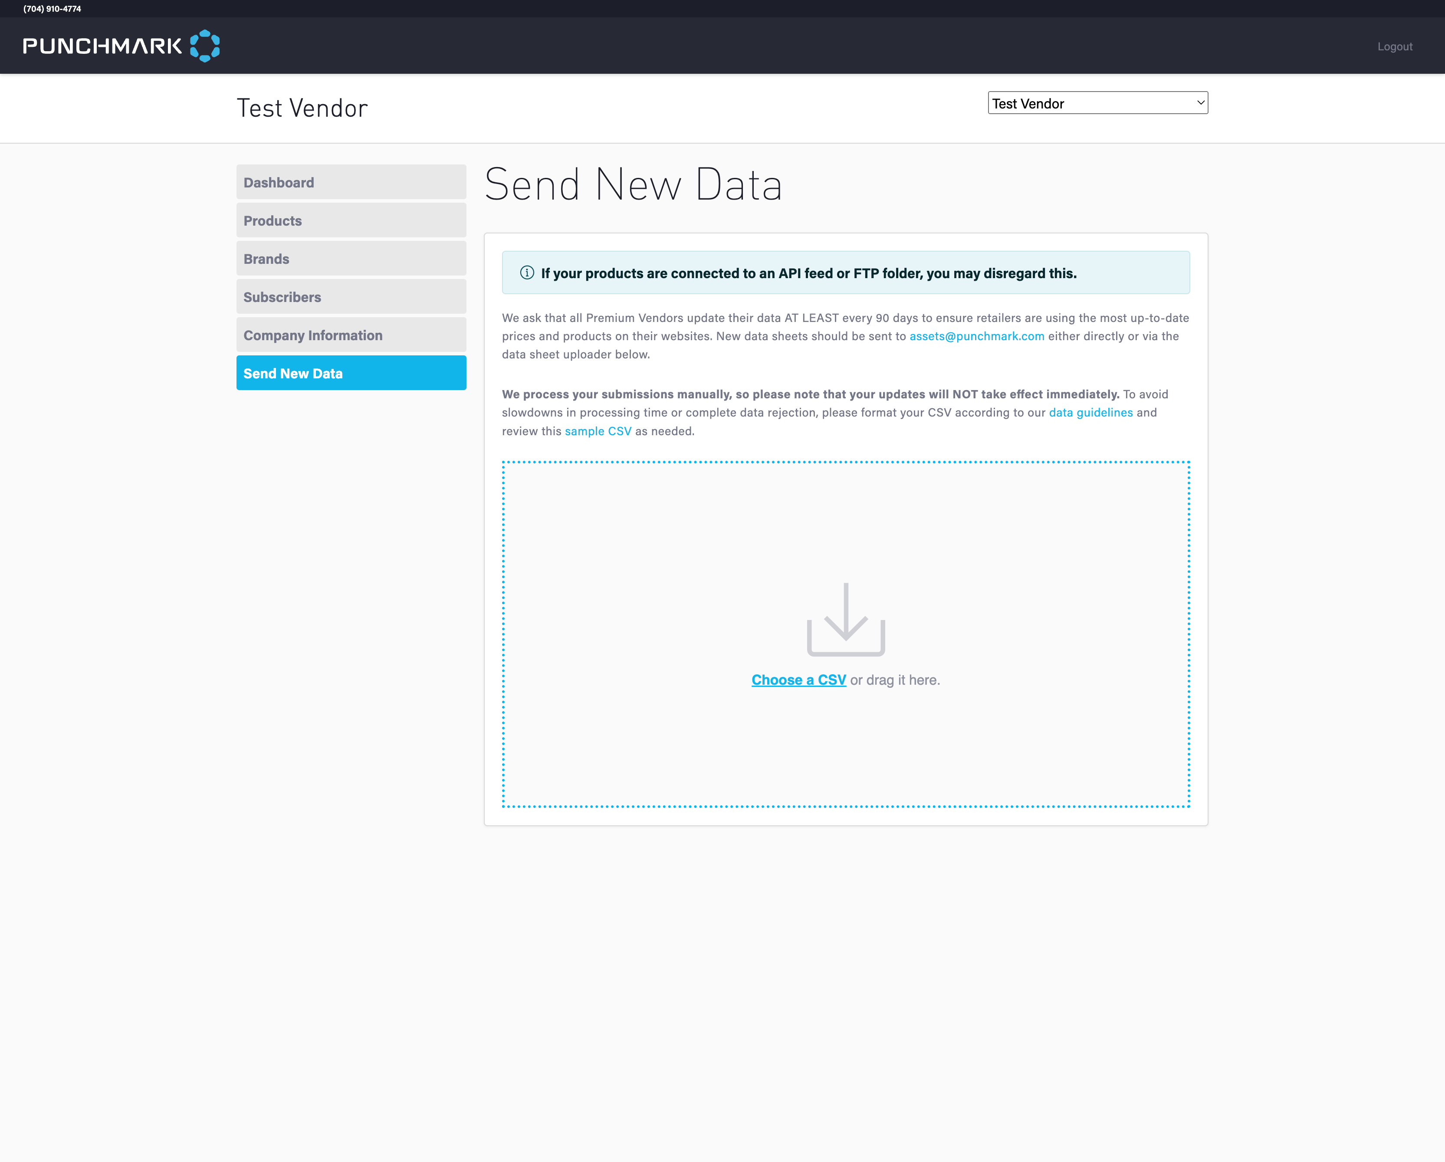Screen dimensions: 1445x1162
Task: Click the Choose a CSV link
Action: coord(798,680)
